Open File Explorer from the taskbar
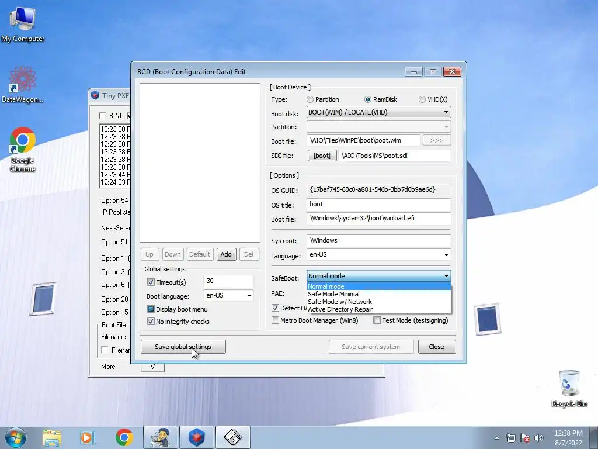 coord(52,437)
